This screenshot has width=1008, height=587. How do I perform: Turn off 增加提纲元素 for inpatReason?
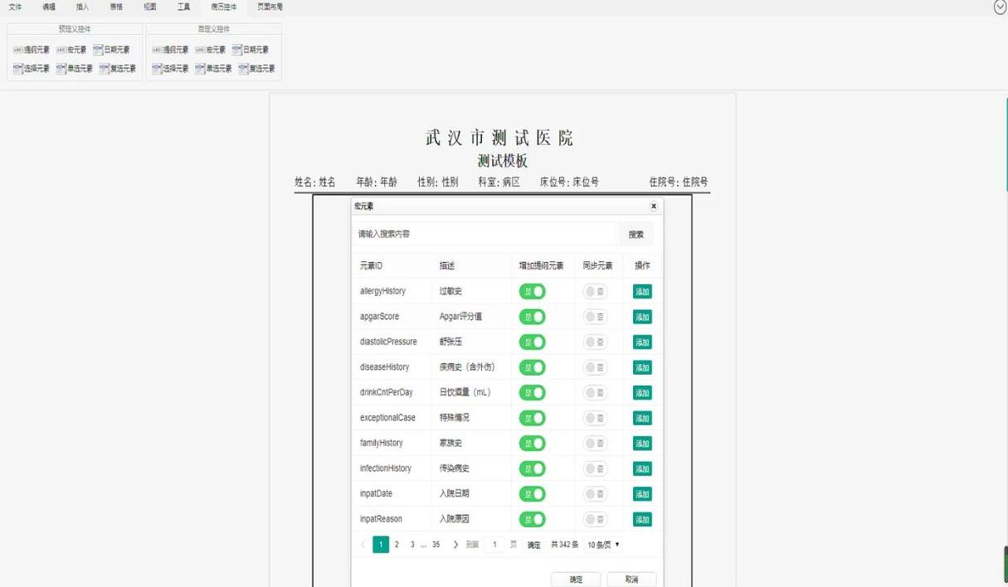532,519
